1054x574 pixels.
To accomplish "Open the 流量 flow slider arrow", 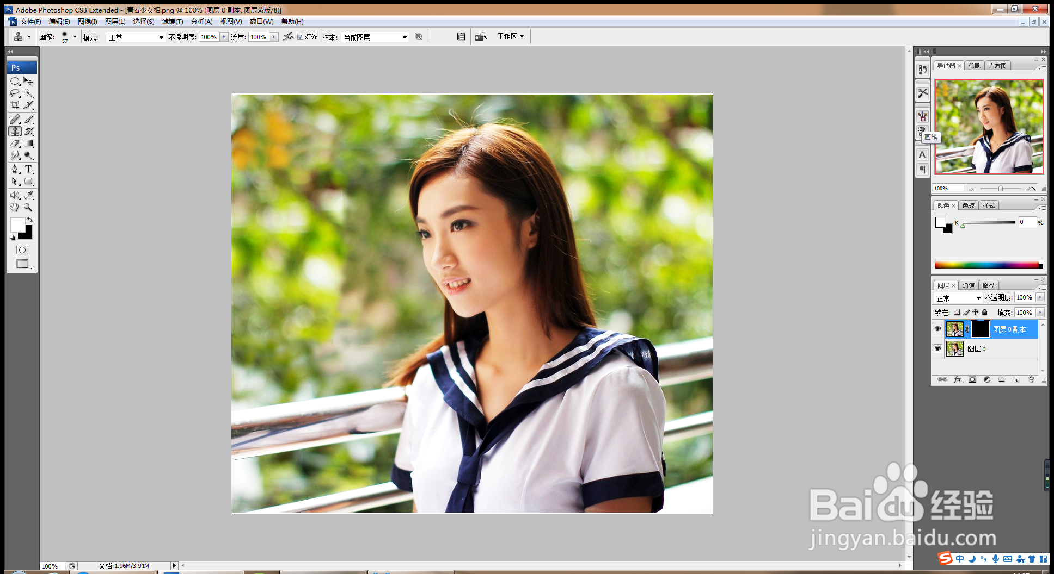I will tap(273, 37).
